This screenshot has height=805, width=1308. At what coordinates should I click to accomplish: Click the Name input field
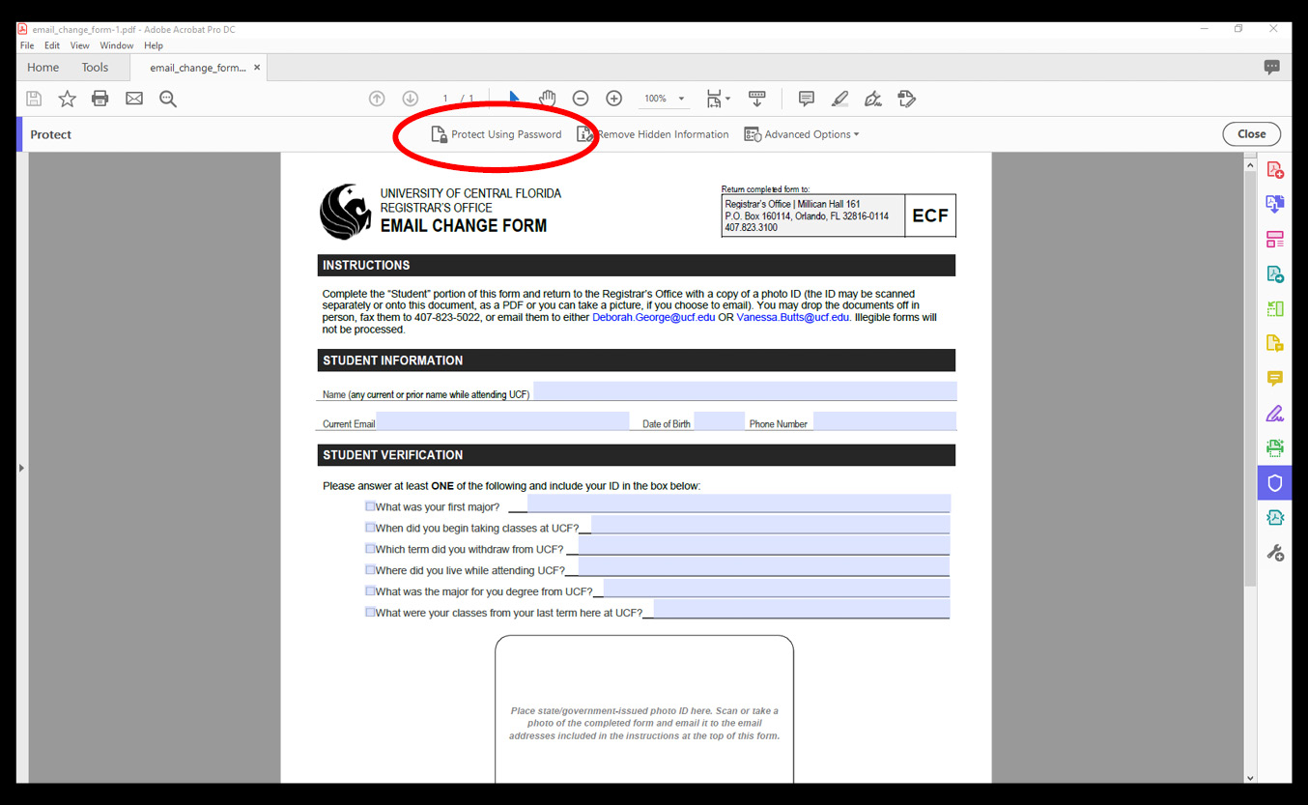click(x=745, y=390)
